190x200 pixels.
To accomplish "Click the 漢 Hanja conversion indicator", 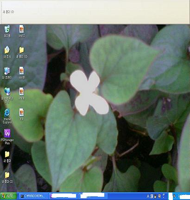I will point(152,196).
